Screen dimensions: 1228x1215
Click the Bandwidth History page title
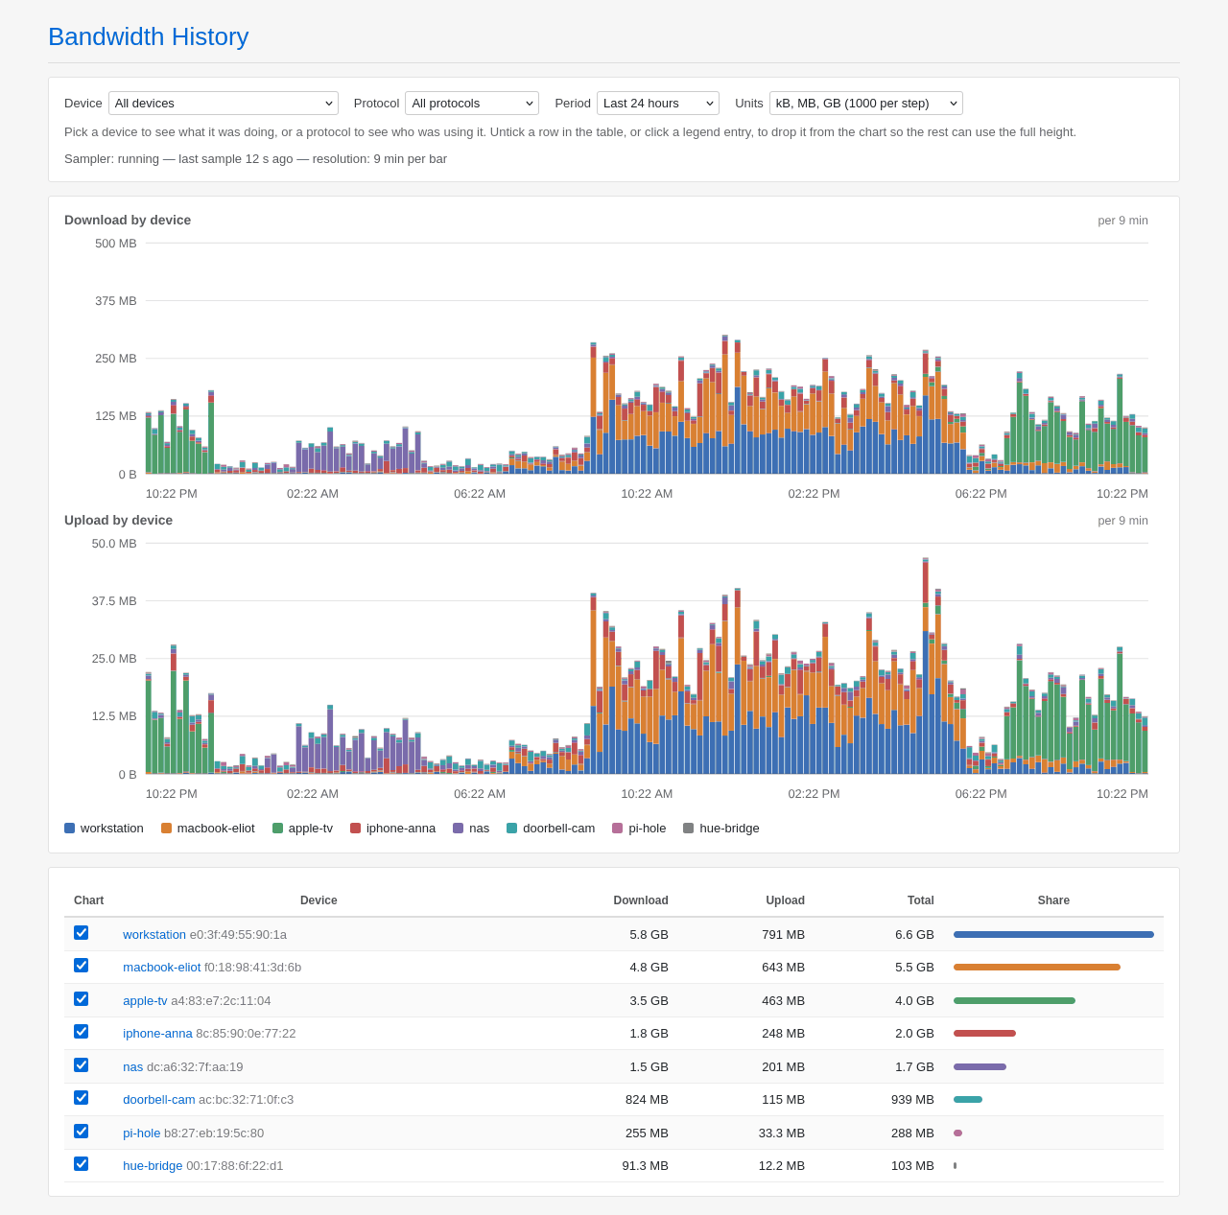pyautogui.click(x=149, y=36)
